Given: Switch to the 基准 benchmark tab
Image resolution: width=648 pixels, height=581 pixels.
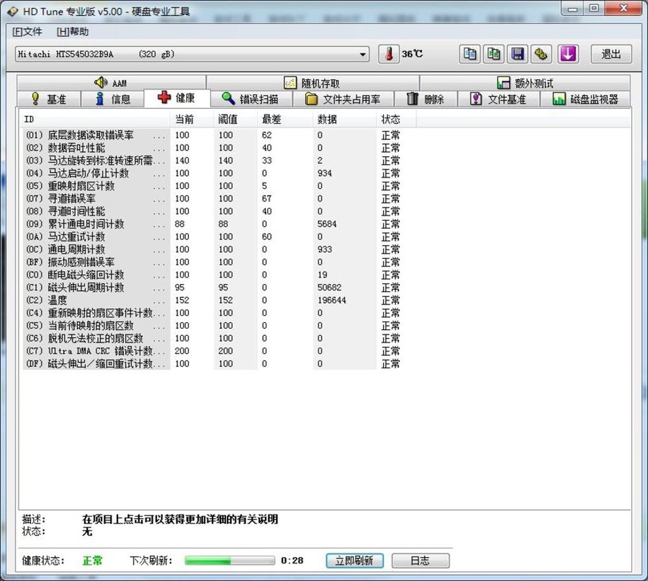Looking at the screenshot, I should [x=49, y=99].
